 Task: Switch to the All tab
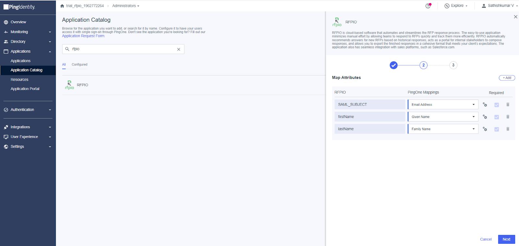64,64
